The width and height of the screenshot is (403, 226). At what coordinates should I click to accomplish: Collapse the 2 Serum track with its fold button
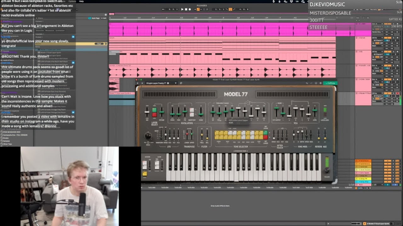[x=356, y=38]
